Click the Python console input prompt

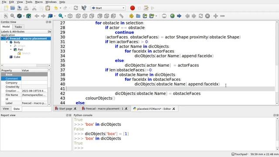pos(78,148)
